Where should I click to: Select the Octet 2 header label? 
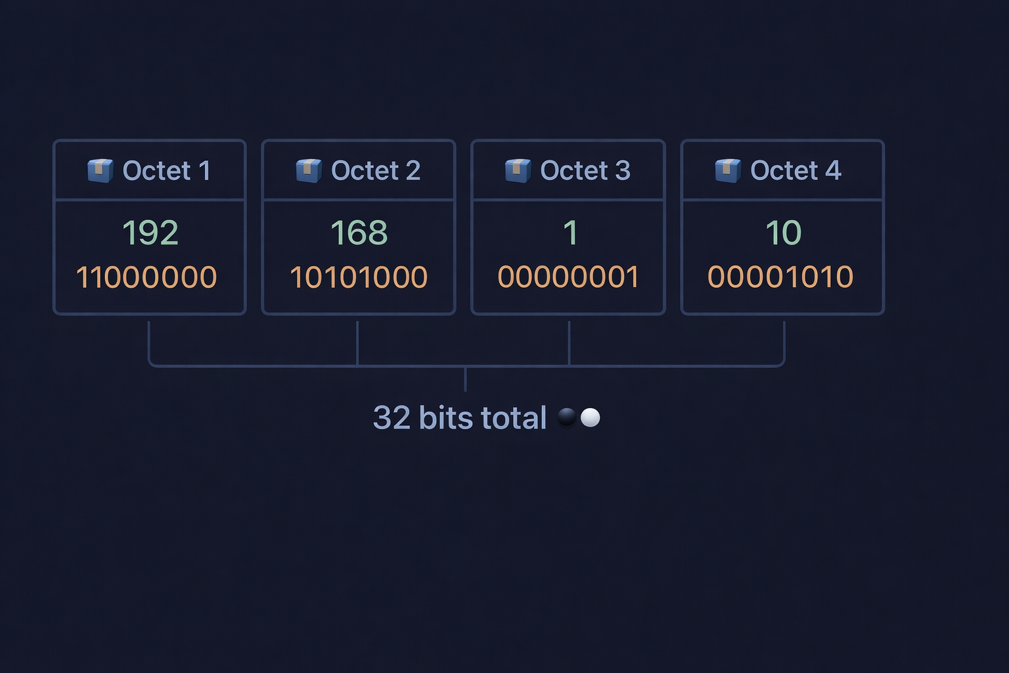click(375, 171)
